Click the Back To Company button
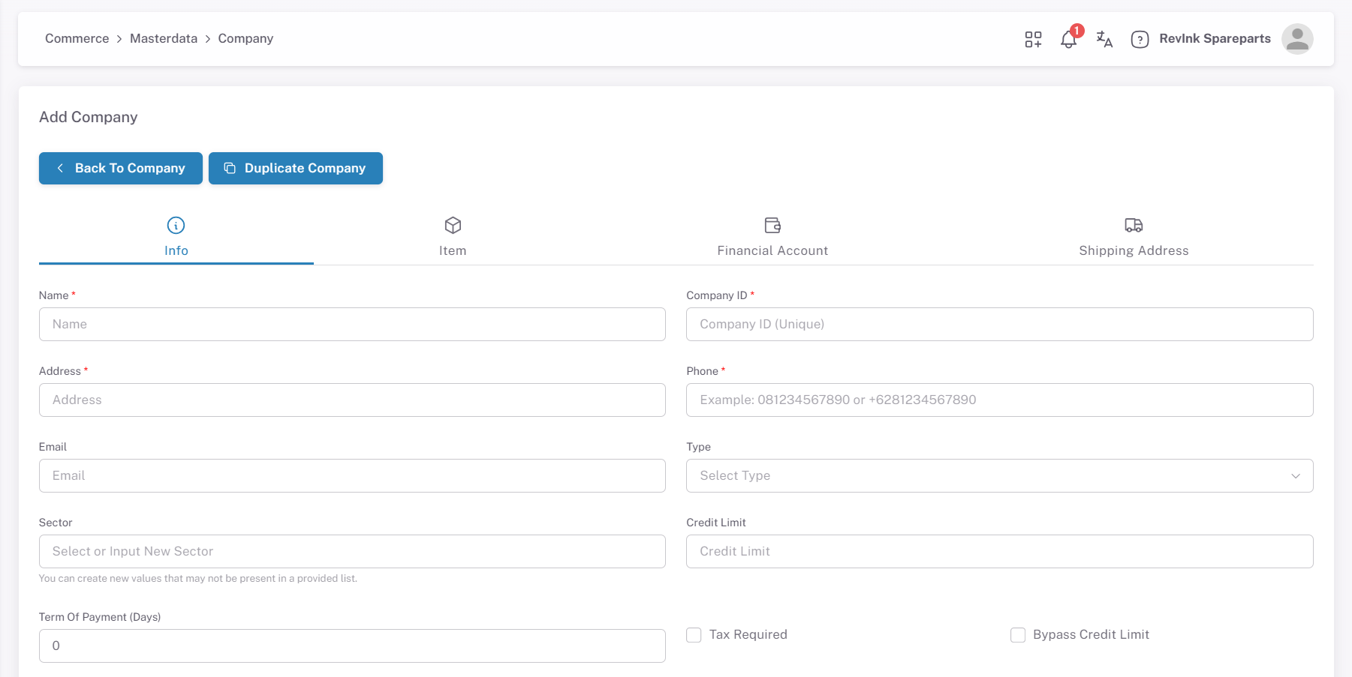 (121, 168)
